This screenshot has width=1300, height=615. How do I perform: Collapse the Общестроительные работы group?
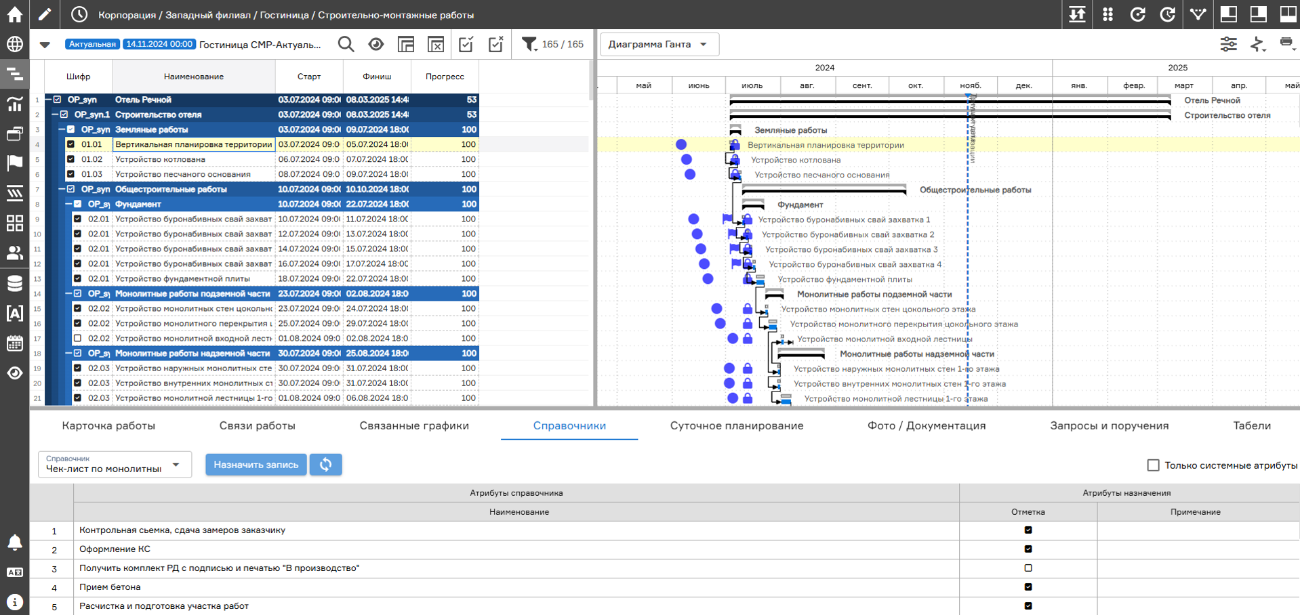(x=62, y=189)
